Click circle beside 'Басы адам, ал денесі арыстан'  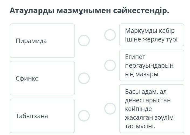[x=110, y=109]
